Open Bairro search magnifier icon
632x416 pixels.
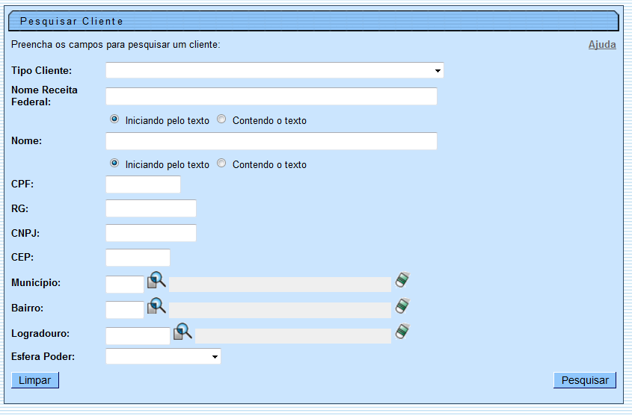pos(156,305)
